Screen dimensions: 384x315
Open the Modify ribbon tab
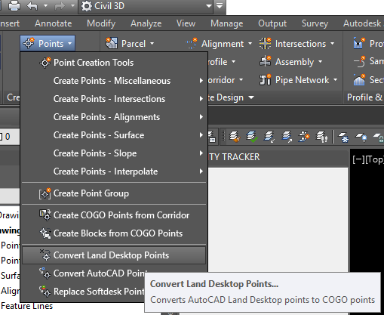click(101, 23)
